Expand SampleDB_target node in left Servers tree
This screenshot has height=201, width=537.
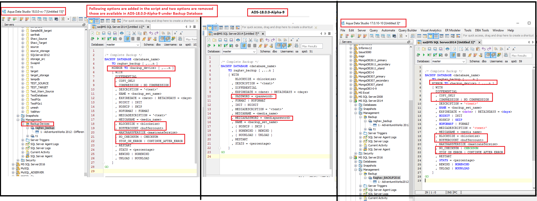[x=23, y=31]
